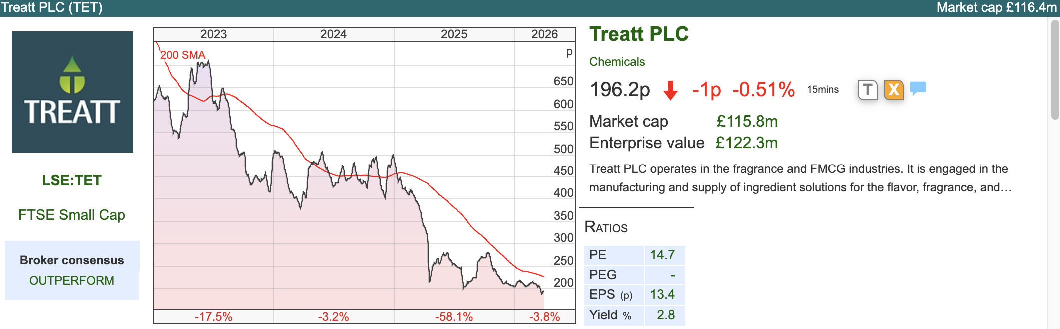This screenshot has width=1060, height=329.
Task: Select the 2024 year column on chart
Action: [x=333, y=34]
